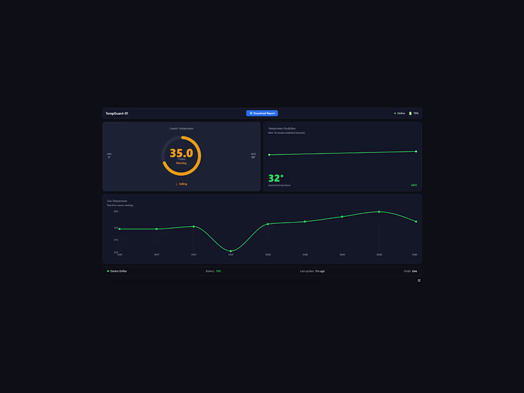Click the 22.5 y-axis label
Screen dimensions: 524x393
click(x=116, y=252)
